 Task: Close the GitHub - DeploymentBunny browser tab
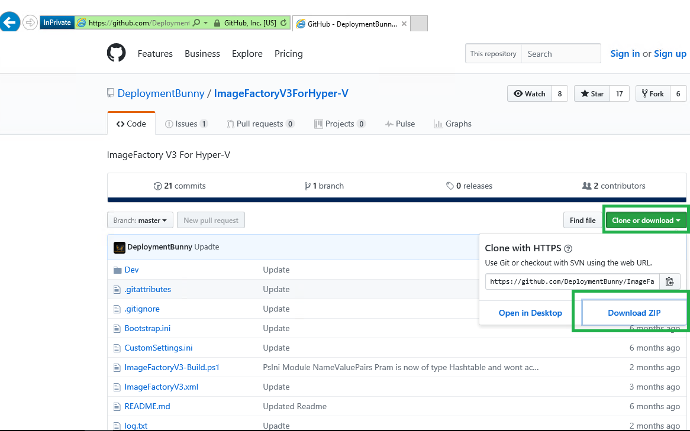pos(404,24)
